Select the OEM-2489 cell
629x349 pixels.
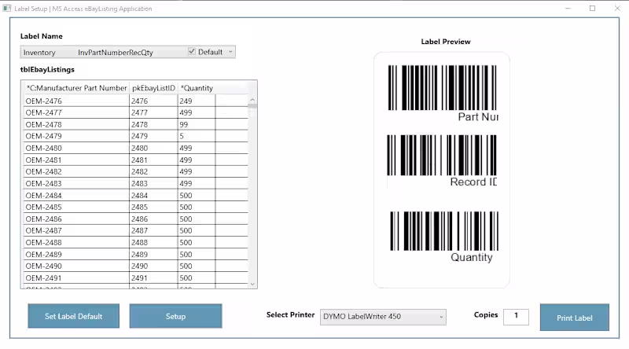(76, 255)
